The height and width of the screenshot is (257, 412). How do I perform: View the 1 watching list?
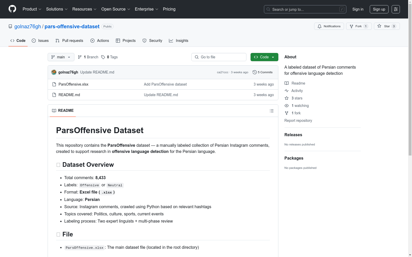(x=297, y=106)
